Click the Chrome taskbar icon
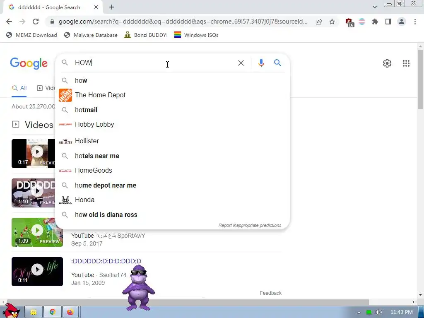424x318 pixels. 53,312
